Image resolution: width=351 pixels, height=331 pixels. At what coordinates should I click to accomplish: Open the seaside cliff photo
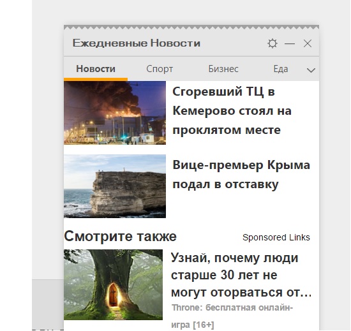[115, 186]
